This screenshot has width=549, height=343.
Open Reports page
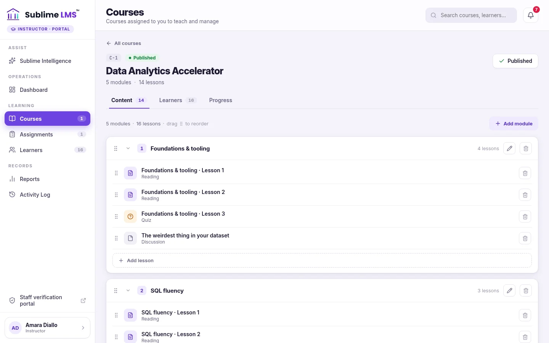[47, 179]
